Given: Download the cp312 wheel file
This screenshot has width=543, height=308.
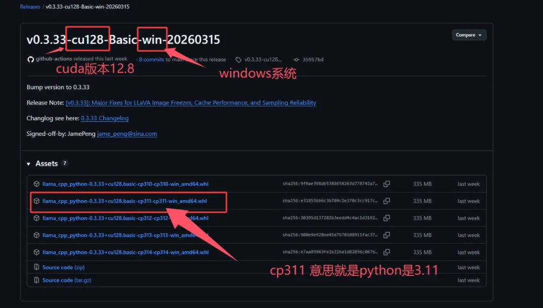Looking at the screenshot, I should pos(125,218).
